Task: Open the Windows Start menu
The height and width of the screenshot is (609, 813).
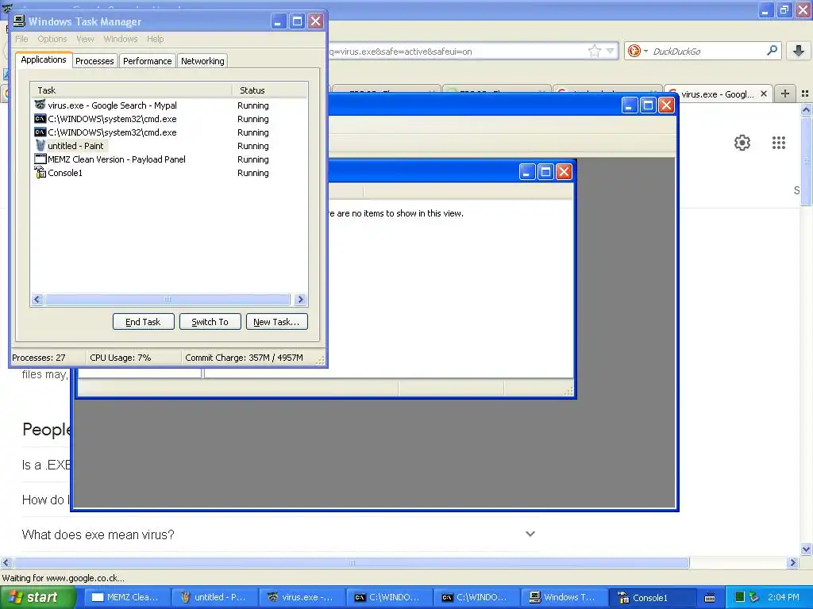Action: tap(37, 597)
